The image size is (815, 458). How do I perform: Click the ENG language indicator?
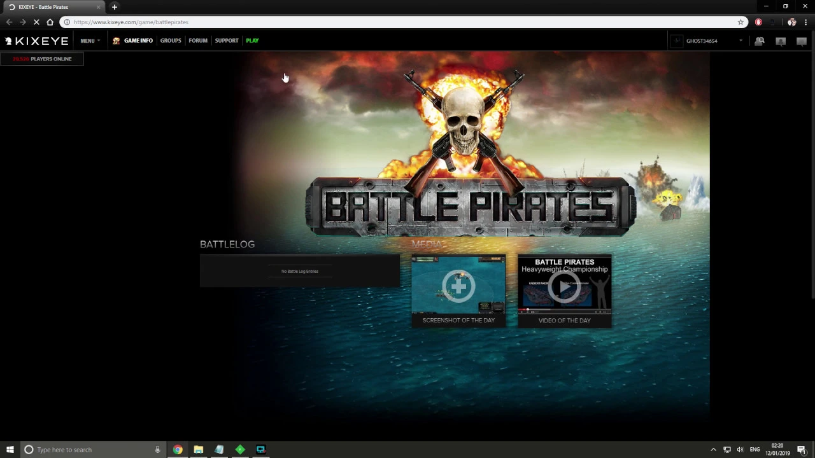[755, 450]
